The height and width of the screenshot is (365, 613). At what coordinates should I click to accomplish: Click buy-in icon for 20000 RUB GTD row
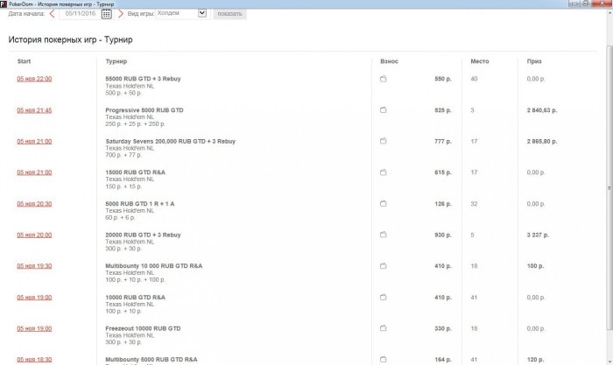[x=384, y=235]
